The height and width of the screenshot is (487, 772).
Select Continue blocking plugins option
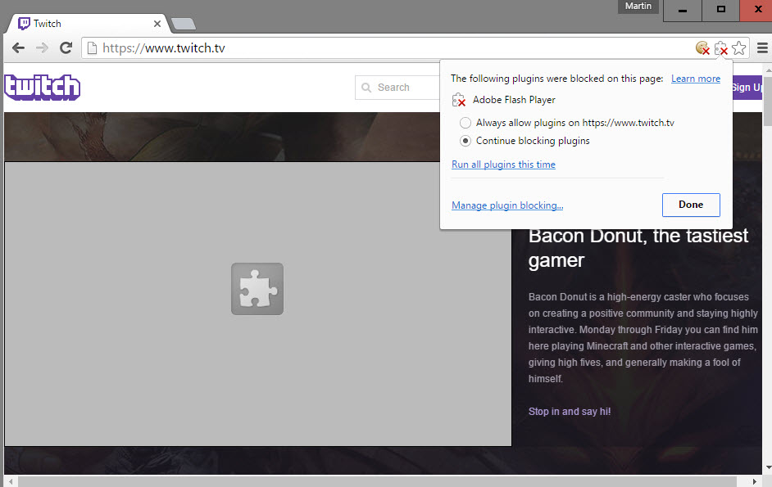[x=465, y=141]
